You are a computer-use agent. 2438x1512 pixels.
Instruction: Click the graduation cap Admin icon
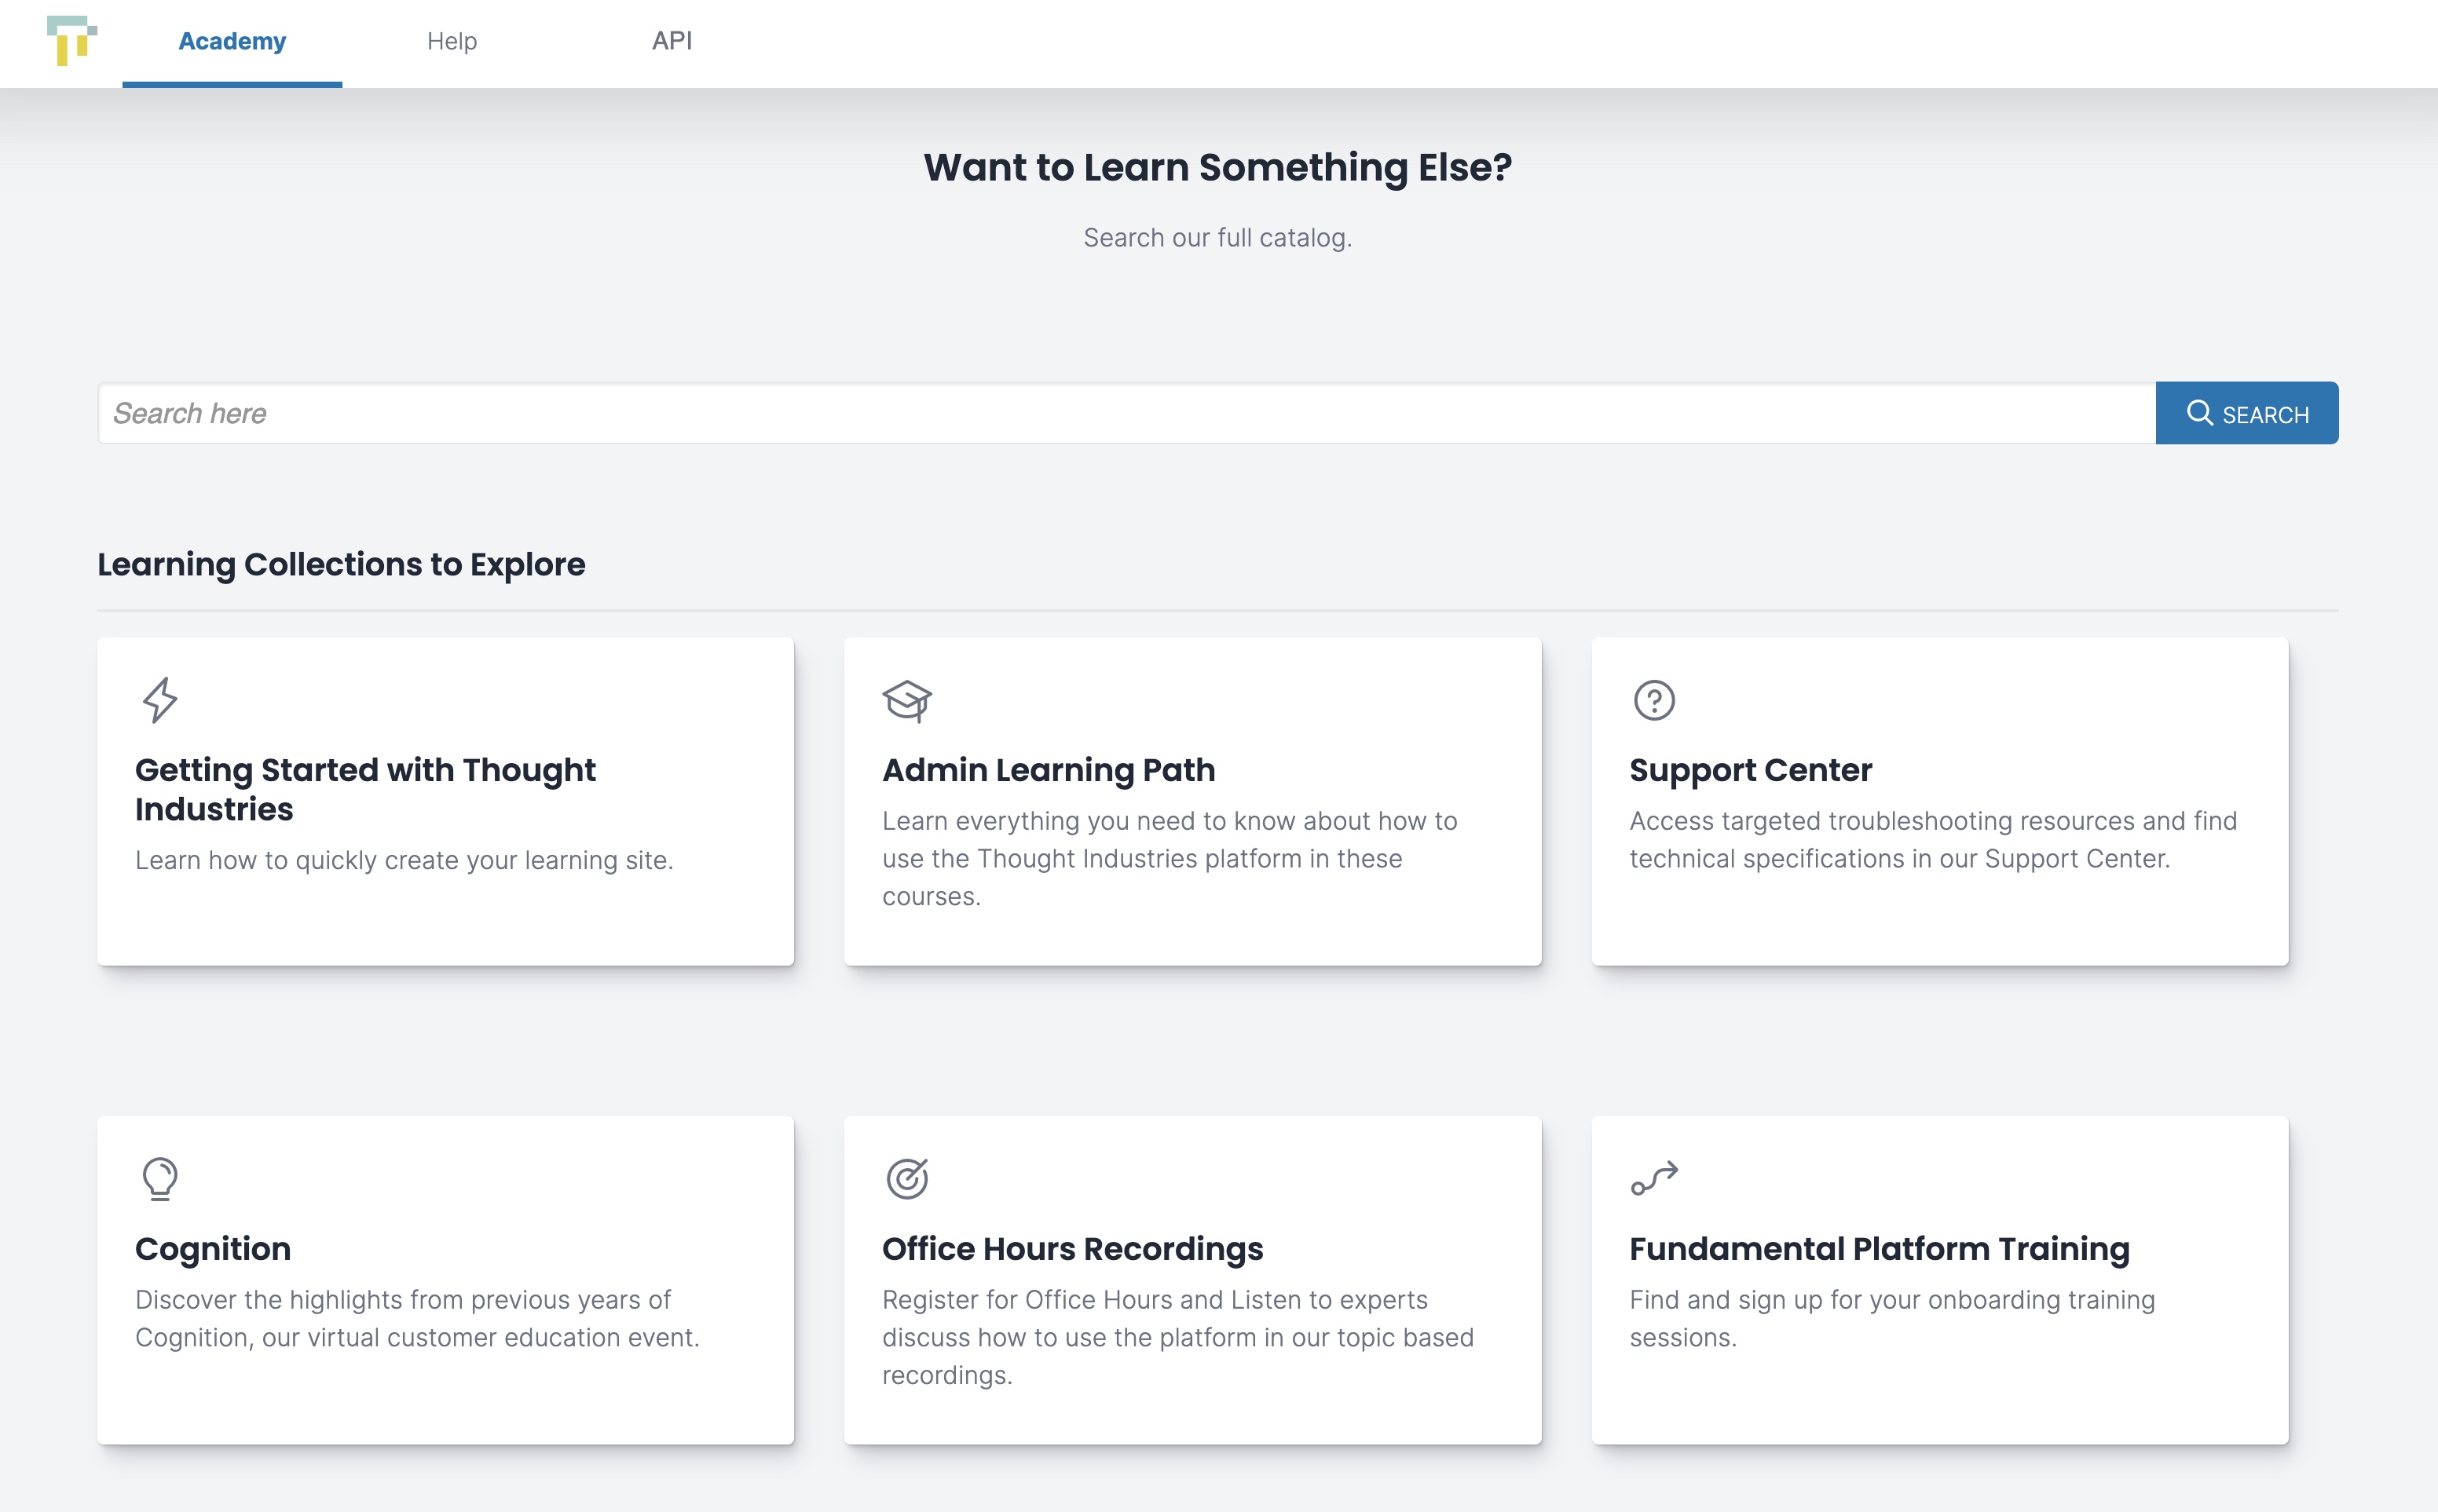907,700
